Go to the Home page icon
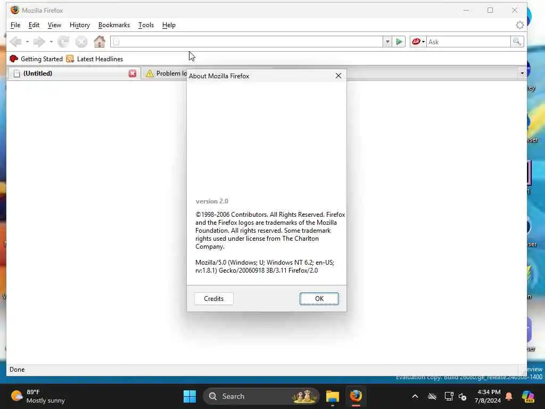Screen dimensions: 545x409 (x=100, y=42)
